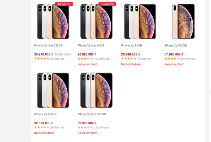211x142 pixels.
Task: View the 192 đánh giá reviews
Action: [x=102, y=59]
